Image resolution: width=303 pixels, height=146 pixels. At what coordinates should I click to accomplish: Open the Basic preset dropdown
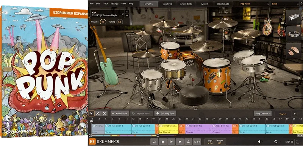coord(285,4)
